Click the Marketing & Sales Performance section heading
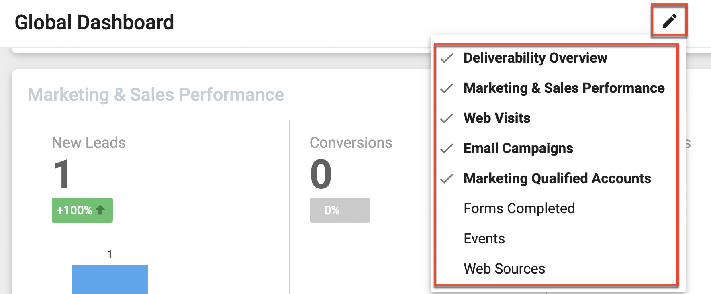Image resolution: width=711 pixels, height=294 pixels. click(x=156, y=95)
